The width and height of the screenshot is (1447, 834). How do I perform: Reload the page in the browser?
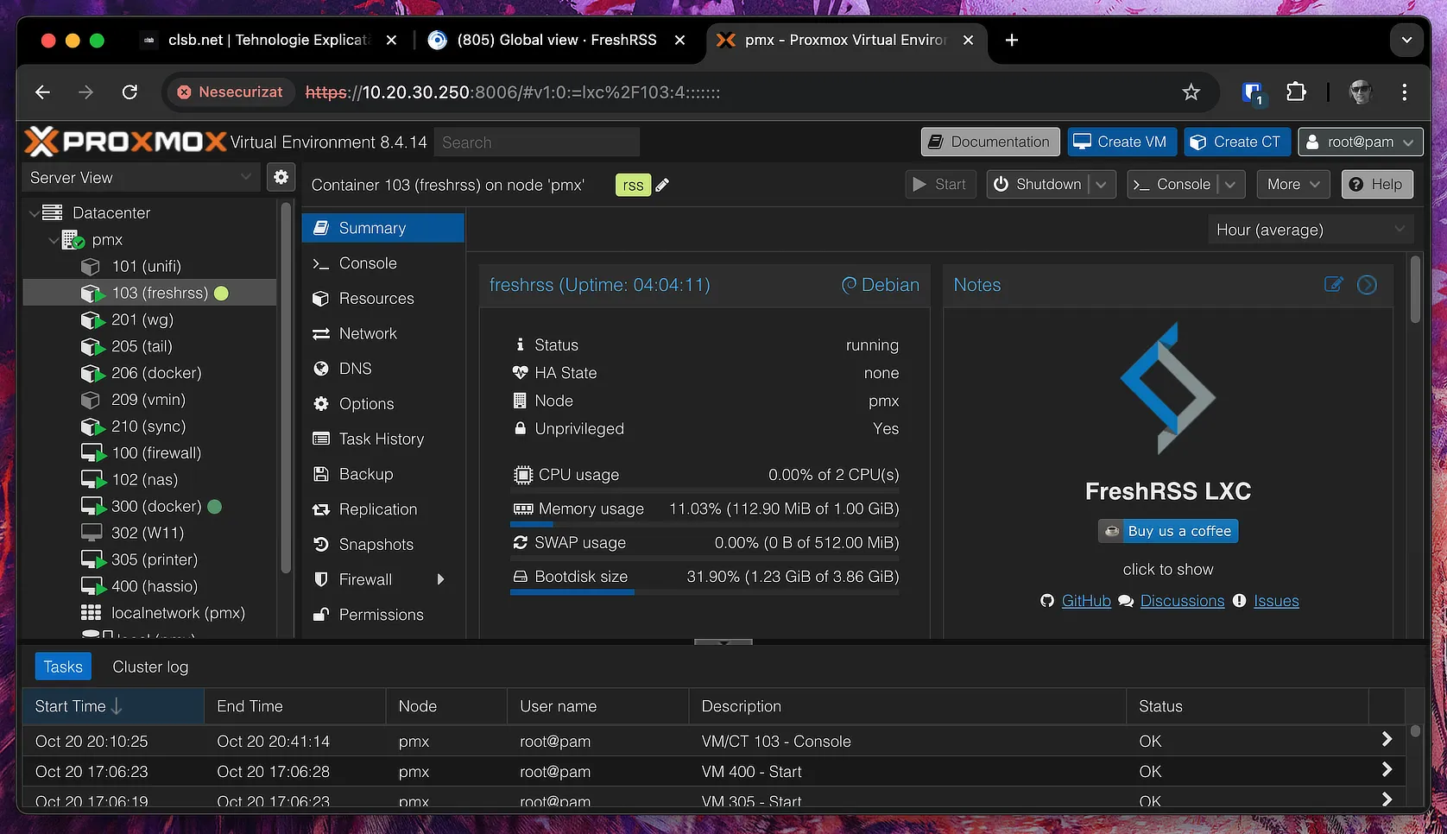130,92
